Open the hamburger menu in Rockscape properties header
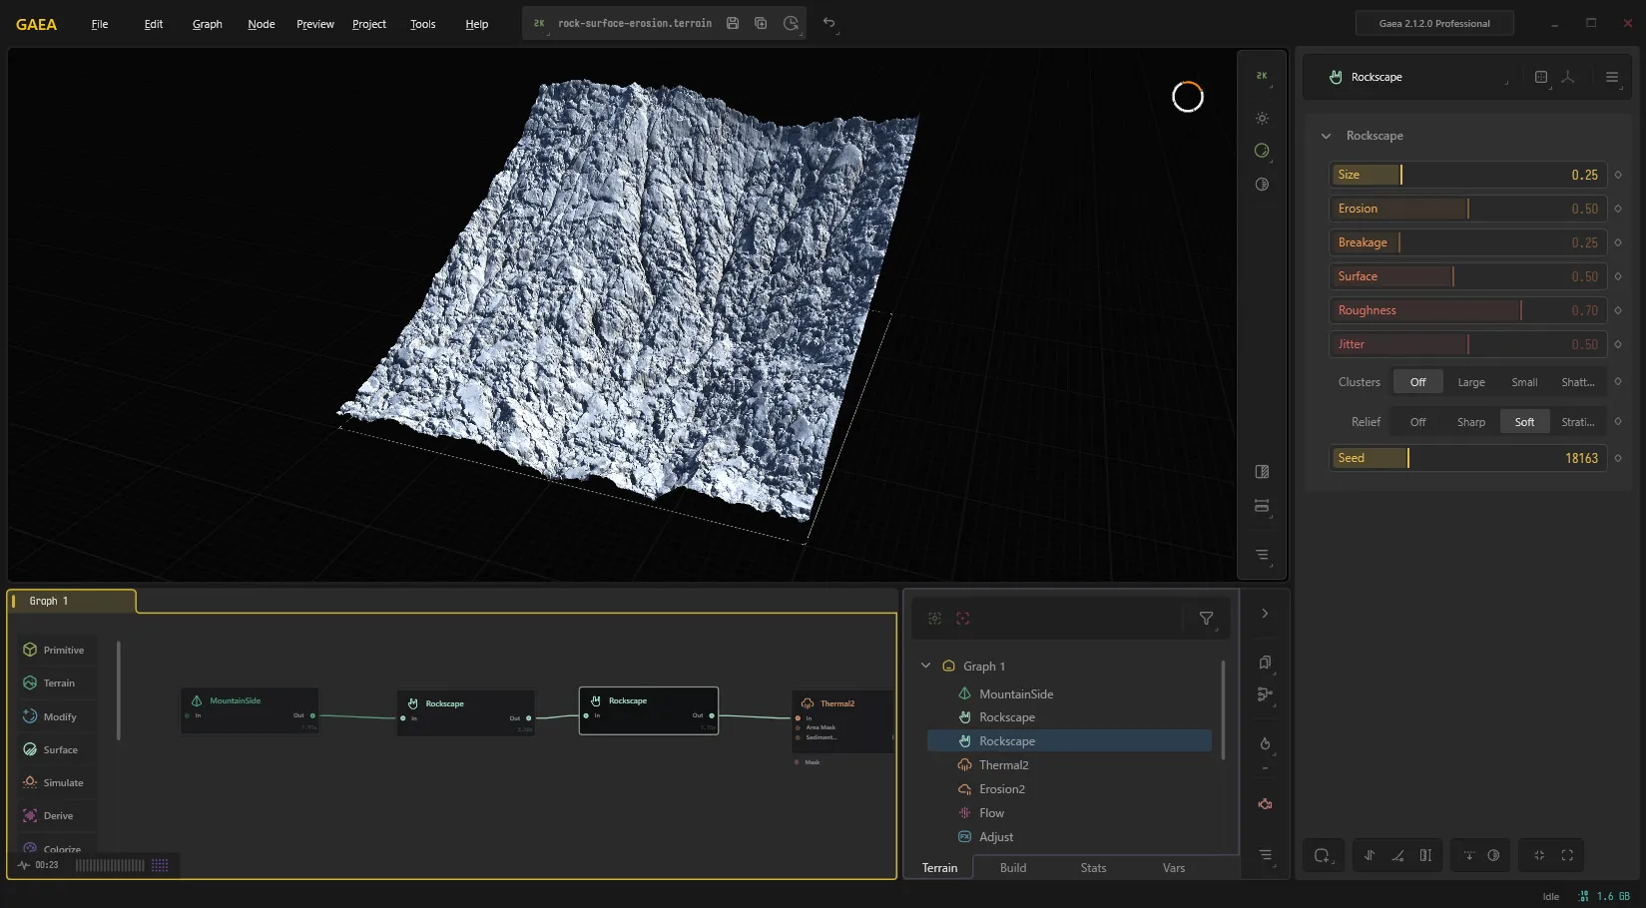1646x908 pixels. pyautogui.click(x=1612, y=77)
